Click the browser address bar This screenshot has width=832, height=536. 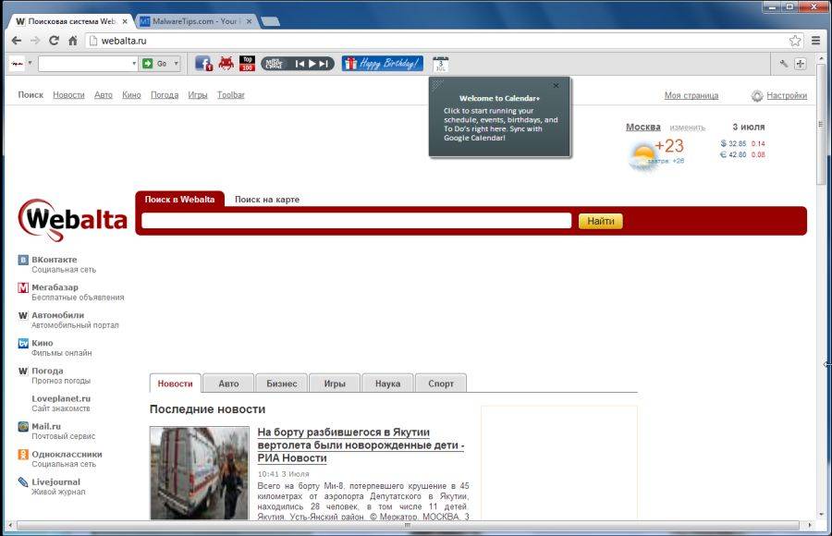(x=439, y=41)
